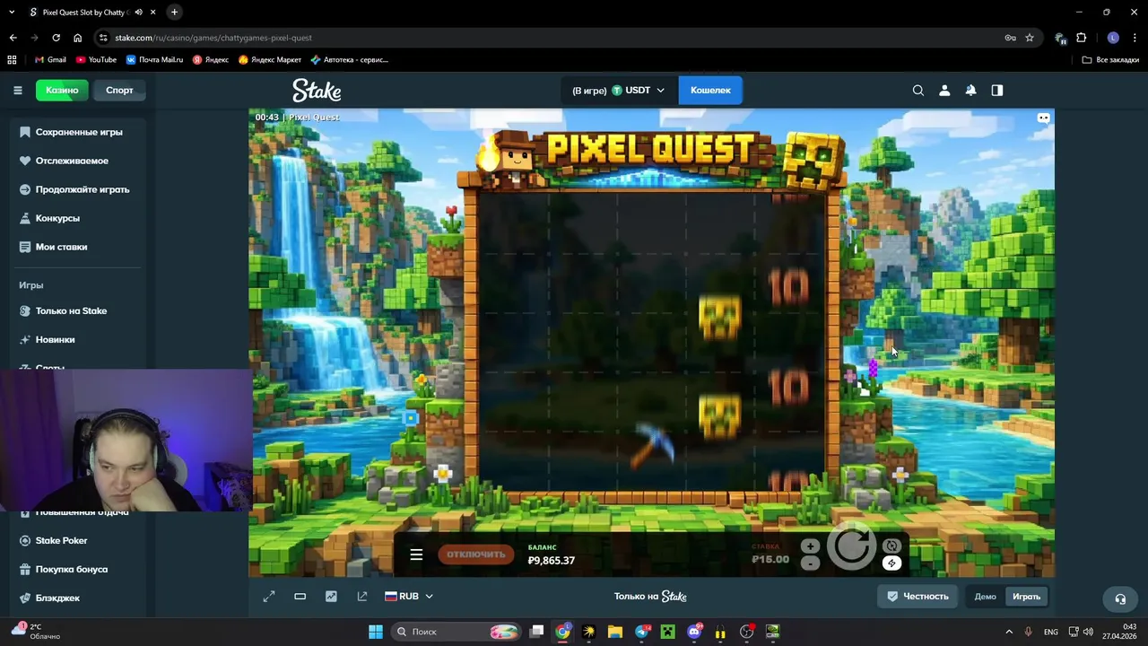Open Яндекс Маркет bookmark

(269, 60)
